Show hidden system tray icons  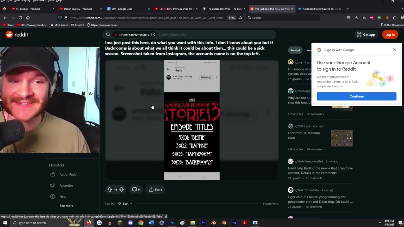(380, 223)
